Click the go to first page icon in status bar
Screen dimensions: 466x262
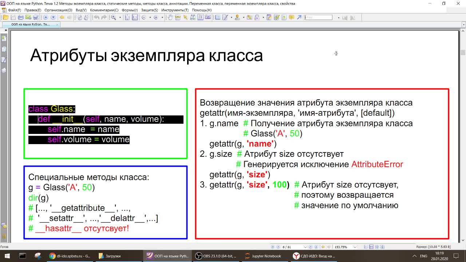(x=272, y=247)
